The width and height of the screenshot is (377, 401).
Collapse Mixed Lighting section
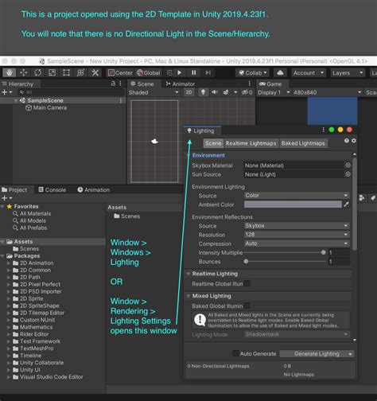click(x=188, y=296)
